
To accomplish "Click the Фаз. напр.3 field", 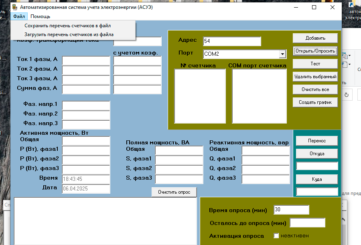I will pos(86,125).
